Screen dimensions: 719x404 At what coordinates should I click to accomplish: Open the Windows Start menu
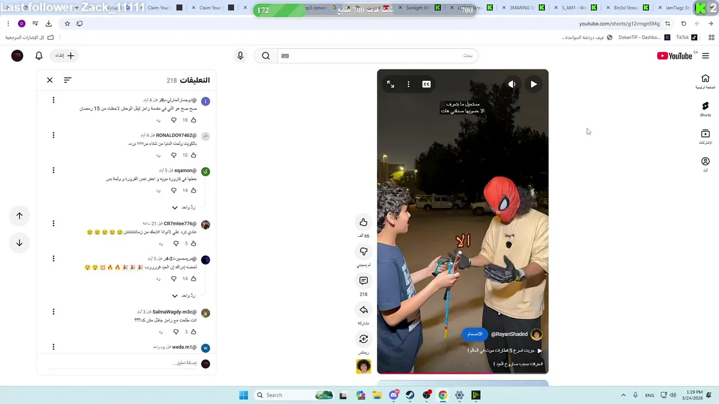[243, 395]
